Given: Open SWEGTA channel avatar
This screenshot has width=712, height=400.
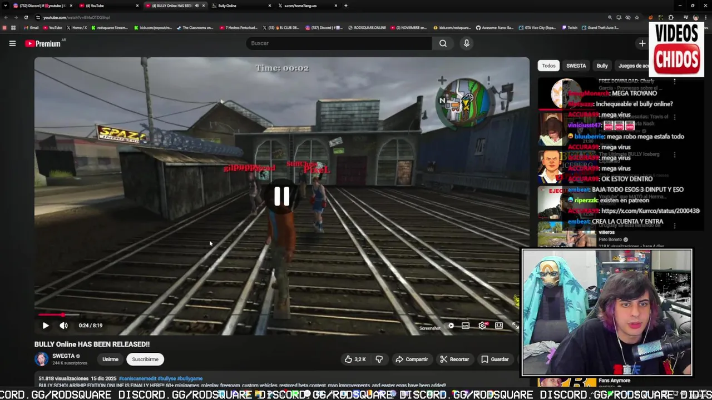Looking at the screenshot, I should click(x=42, y=359).
